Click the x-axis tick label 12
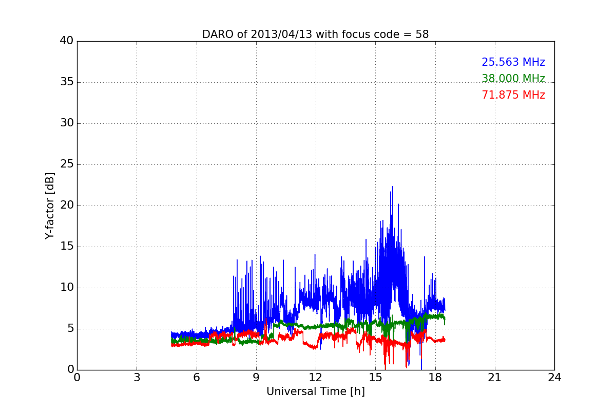Screen dimensions: 616x411 pos(316,377)
